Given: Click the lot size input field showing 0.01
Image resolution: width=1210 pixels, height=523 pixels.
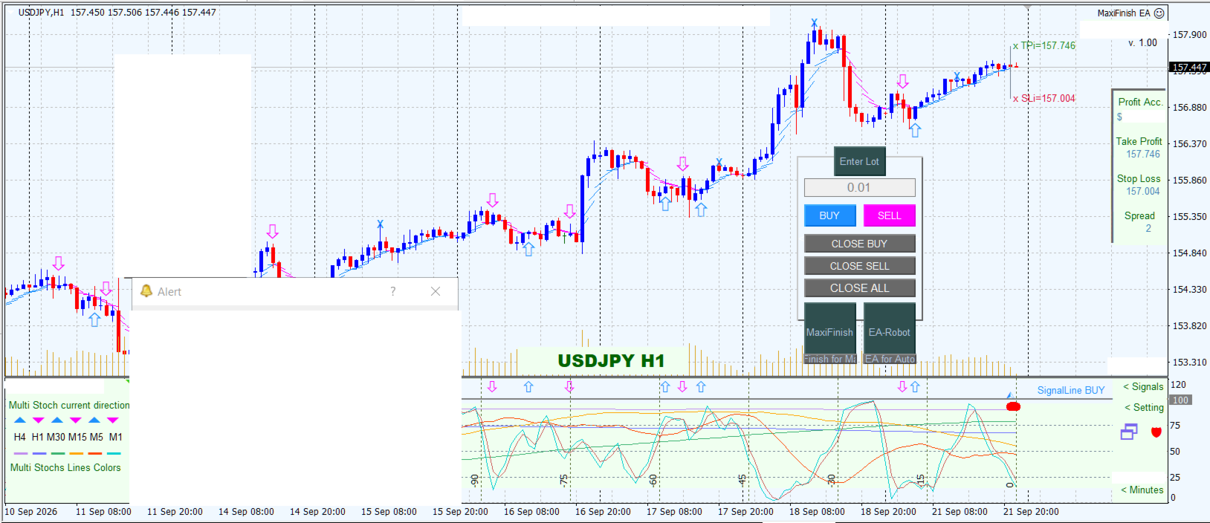Looking at the screenshot, I should 859,187.
